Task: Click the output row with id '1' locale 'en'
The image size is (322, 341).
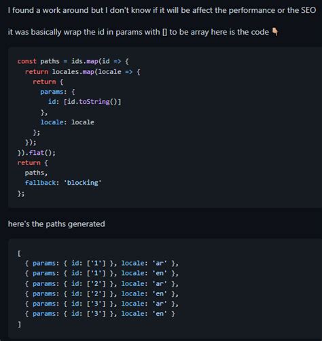Action: (x=102, y=273)
